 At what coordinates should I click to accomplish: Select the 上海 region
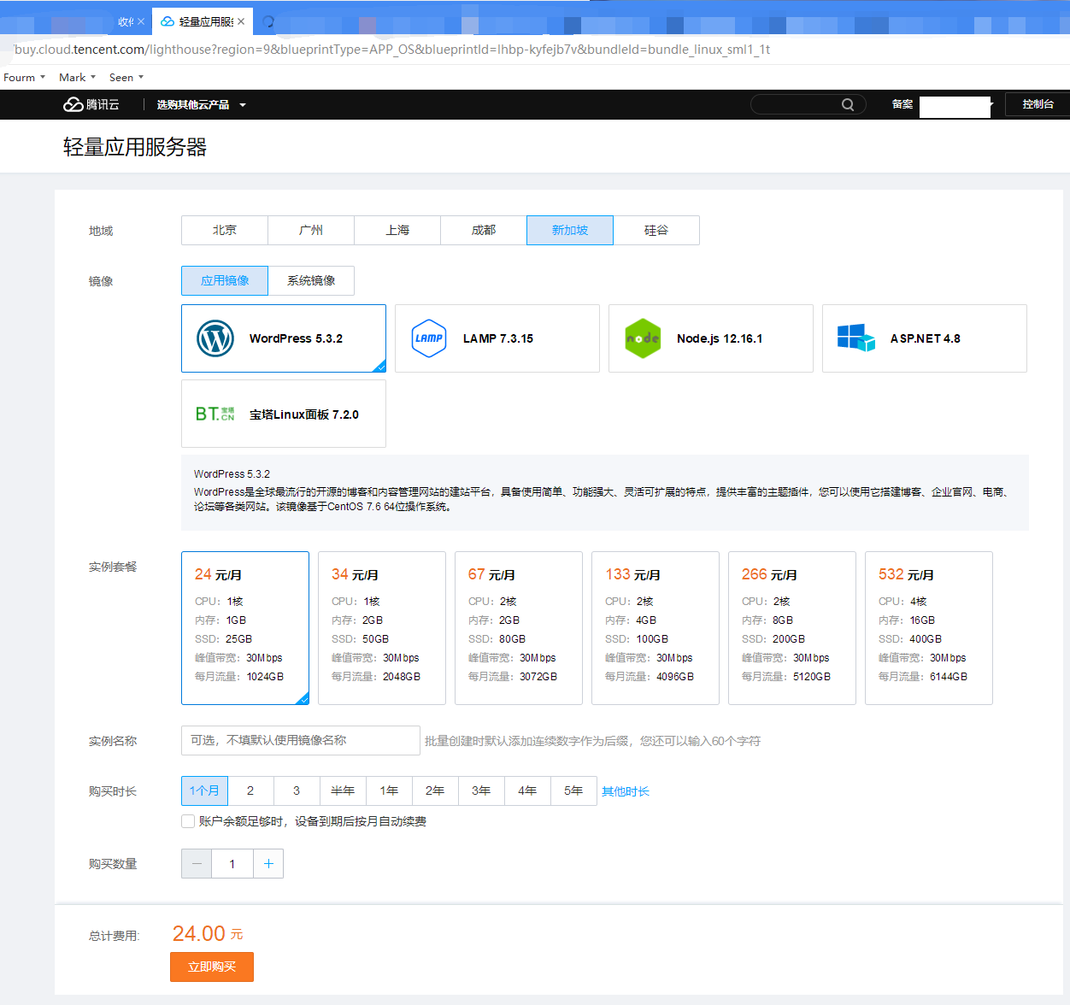pos(397,230)
